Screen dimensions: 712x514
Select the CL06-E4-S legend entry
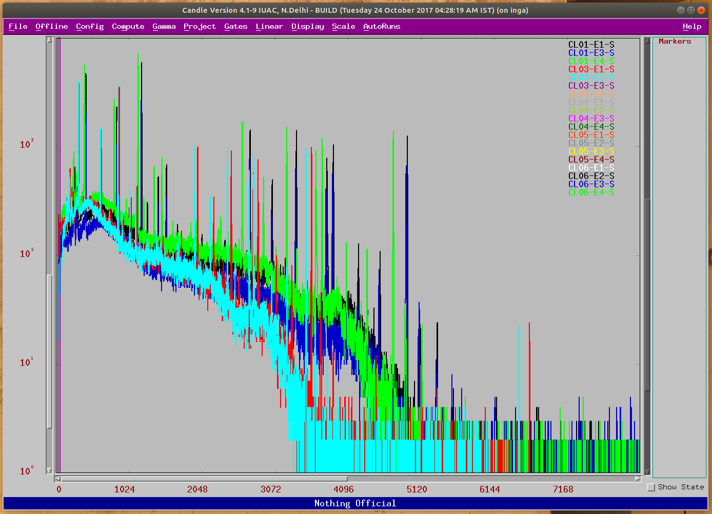591,192
